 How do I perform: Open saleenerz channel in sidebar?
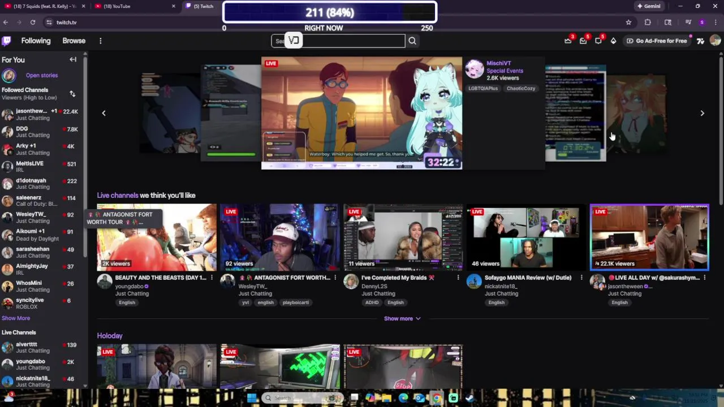coord(42,201)
